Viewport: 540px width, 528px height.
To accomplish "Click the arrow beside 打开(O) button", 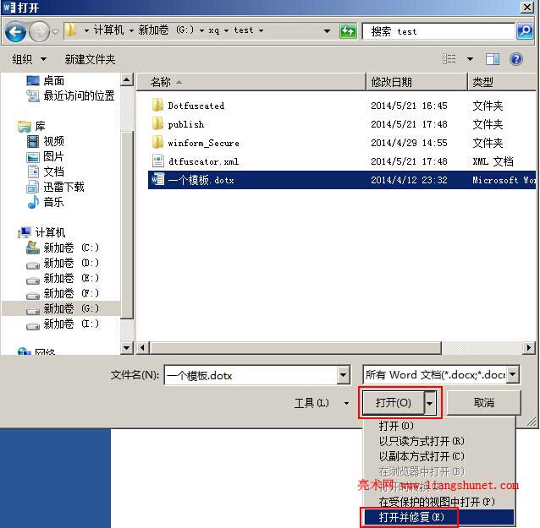I will coord(429,402).
